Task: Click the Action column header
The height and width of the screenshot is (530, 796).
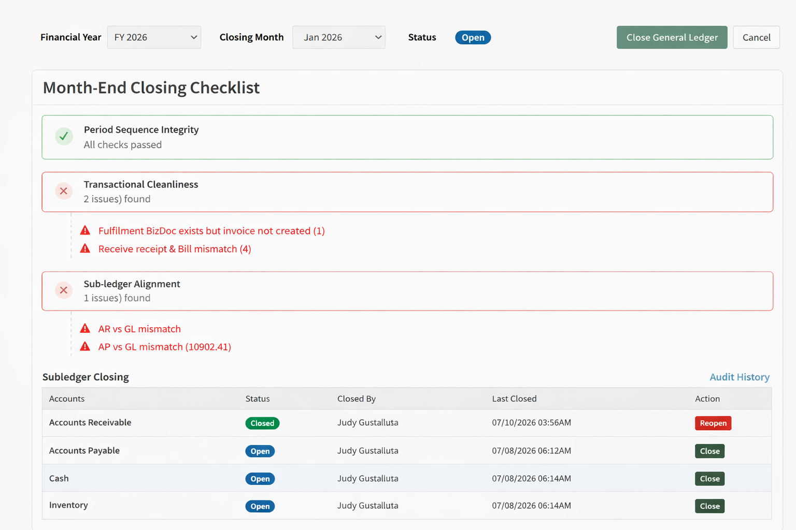Action: [707, 399]
